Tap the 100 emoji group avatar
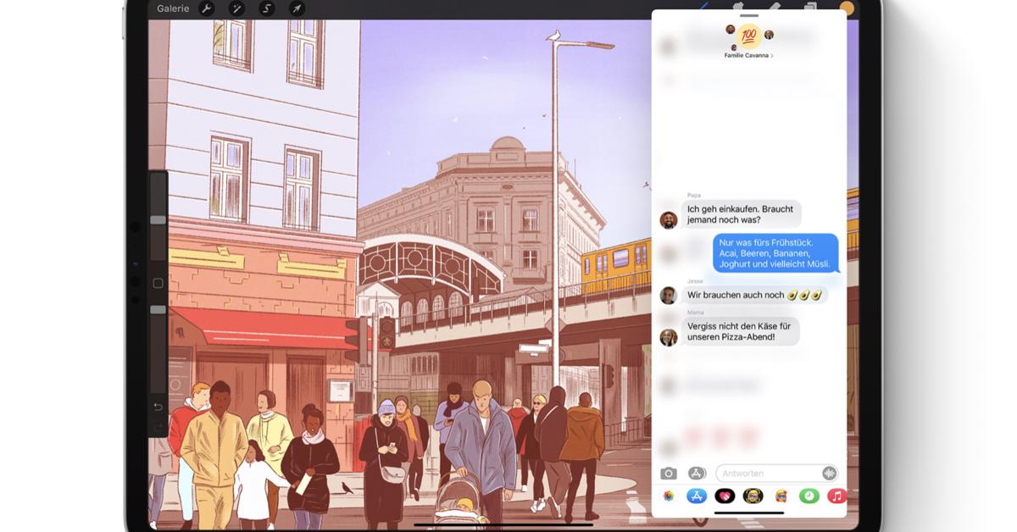Viewport: 1017px width, 532px height. 747,36
